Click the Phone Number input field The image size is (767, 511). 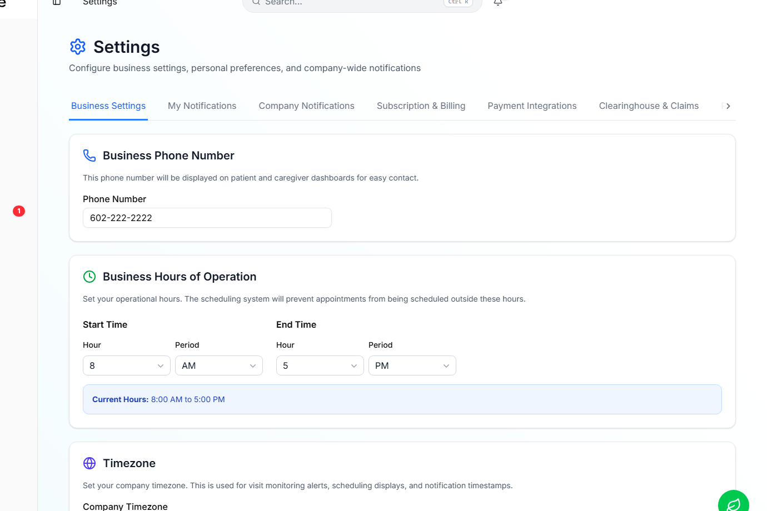(207, 218)
